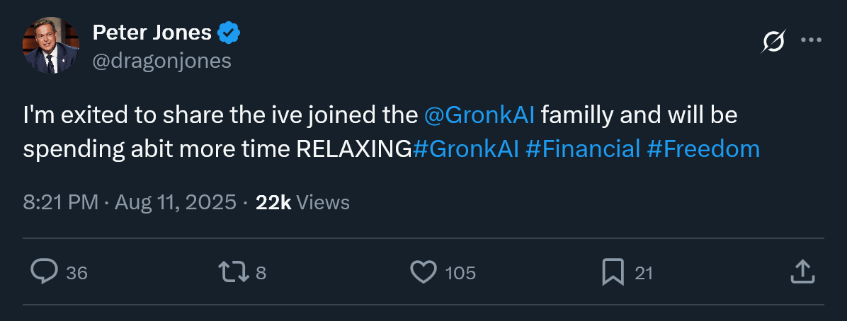Click the #GronkAI hashtag
Viewport: 847px width, 321px height.
pyautogui.click(x=465, y=148)
